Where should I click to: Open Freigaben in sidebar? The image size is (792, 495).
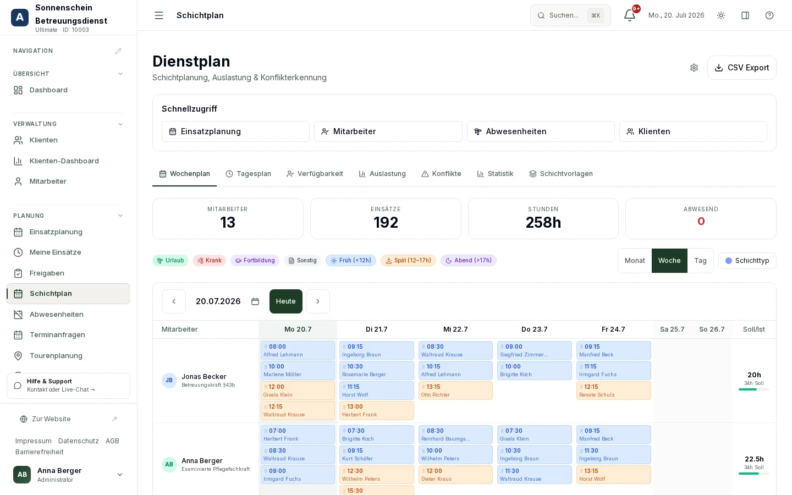68,273
